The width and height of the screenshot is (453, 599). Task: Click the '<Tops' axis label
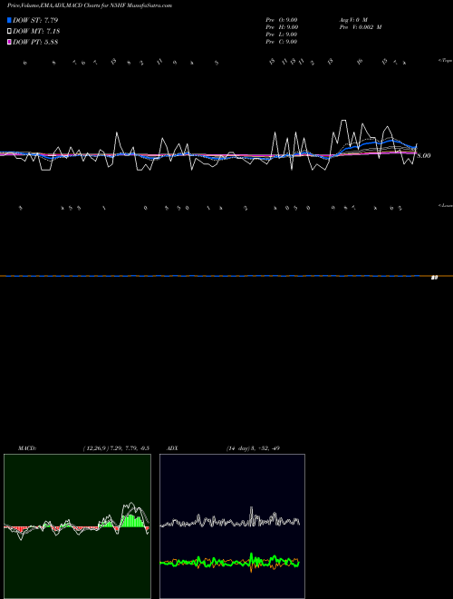pos(445,61)
